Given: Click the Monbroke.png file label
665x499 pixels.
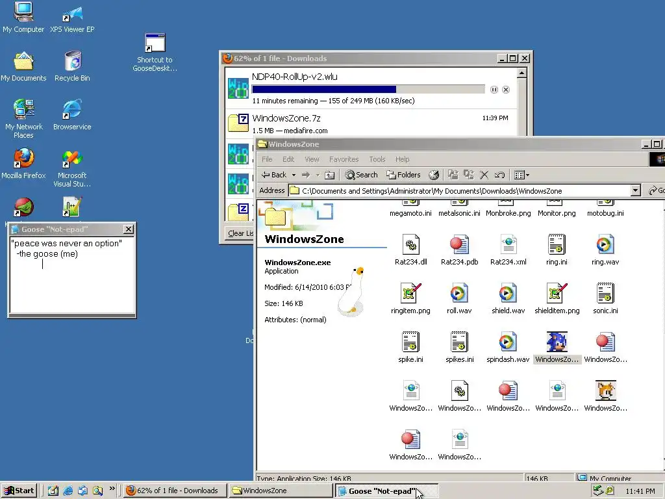Looking at the screenshot, I should tap(508, 213).
